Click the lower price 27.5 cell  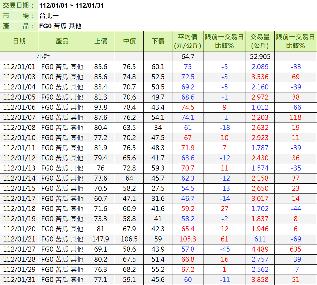tap(158, 188)
